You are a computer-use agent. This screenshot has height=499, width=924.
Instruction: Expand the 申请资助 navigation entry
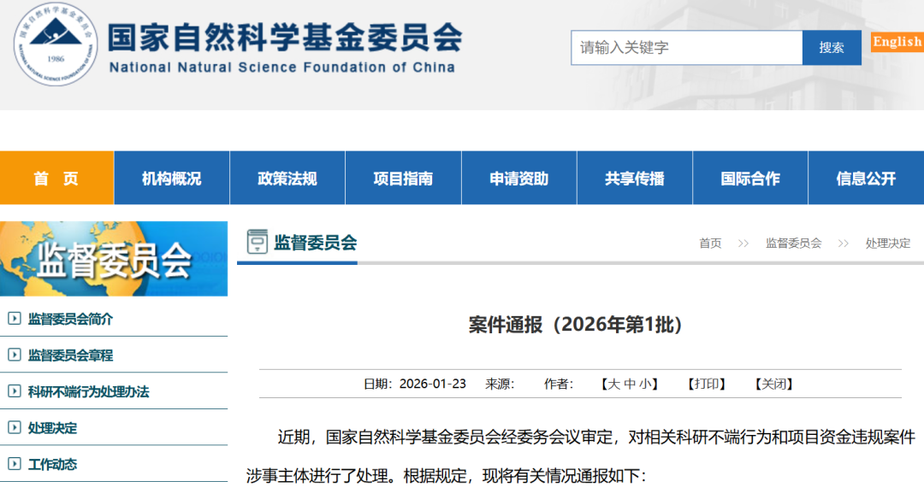tap(518, 178)
